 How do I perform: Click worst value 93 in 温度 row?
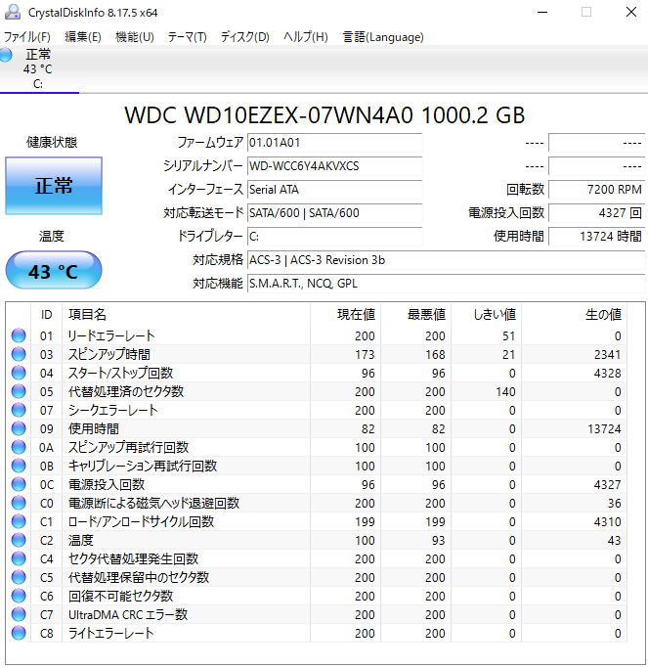point(438,540)
